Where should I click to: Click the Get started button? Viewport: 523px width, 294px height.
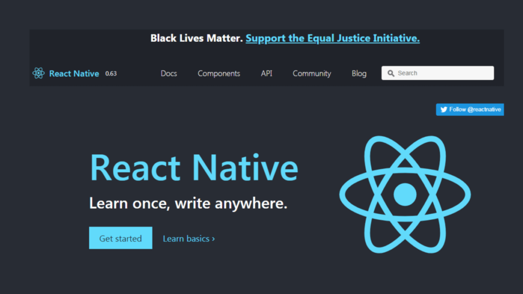pos(121,238)
